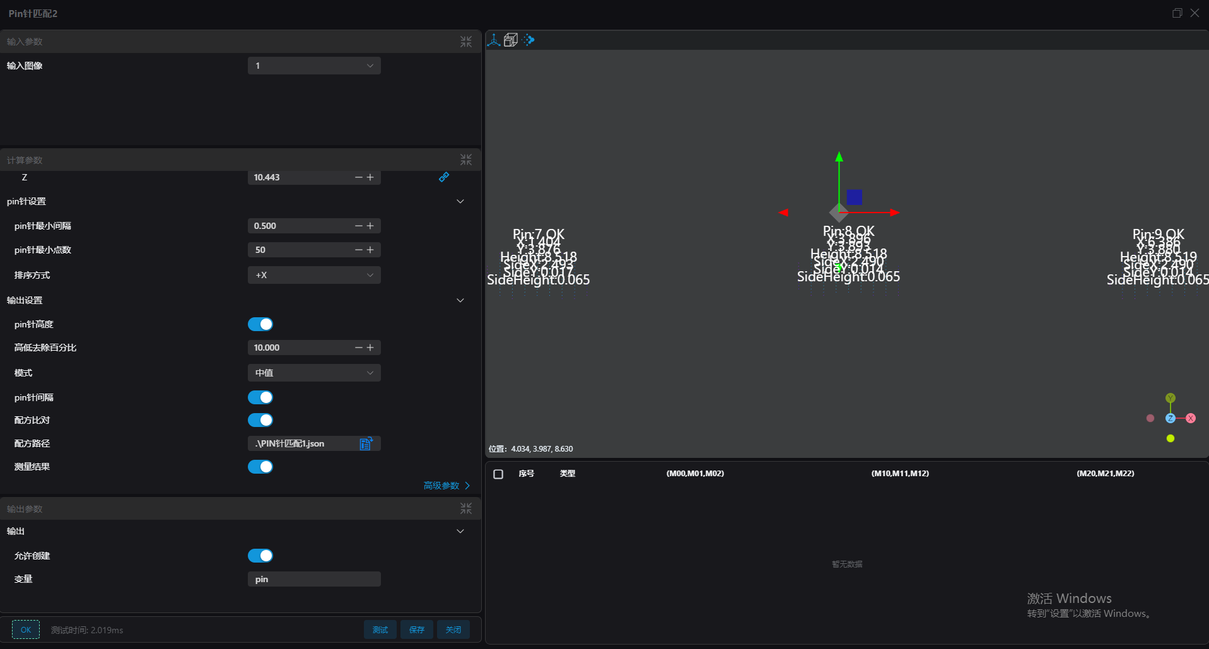Restore the window using the restore icon
This screenshot has height=649, width=1209.
pos(1177,13)
